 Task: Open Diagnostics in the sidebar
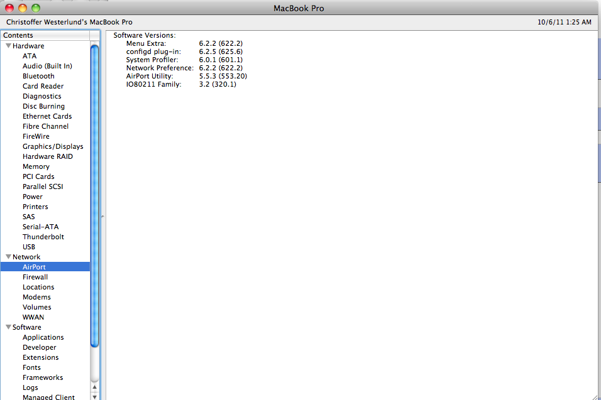(41, 96)
